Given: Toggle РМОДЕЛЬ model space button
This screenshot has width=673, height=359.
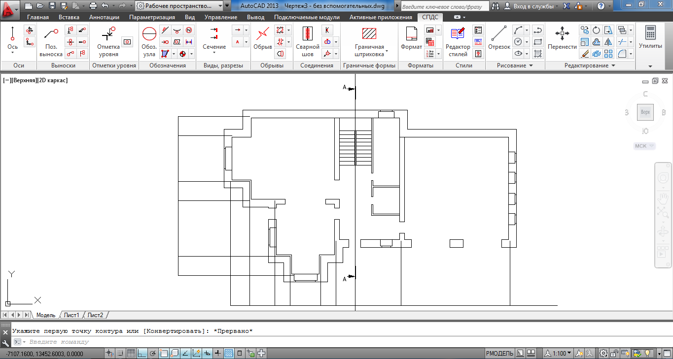Looking at the screenshot, I should (500, 353).
